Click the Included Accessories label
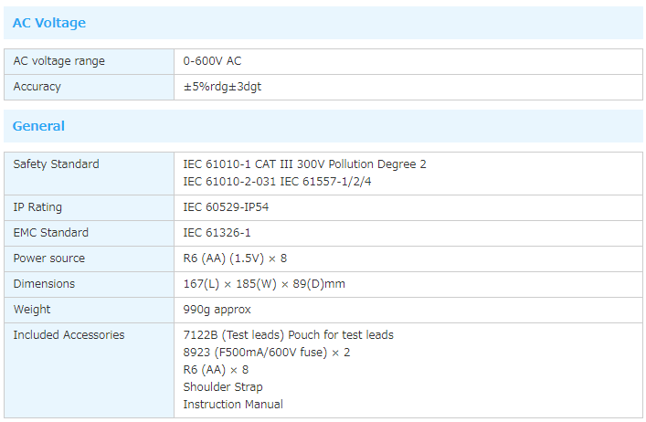 coord(69,335)
